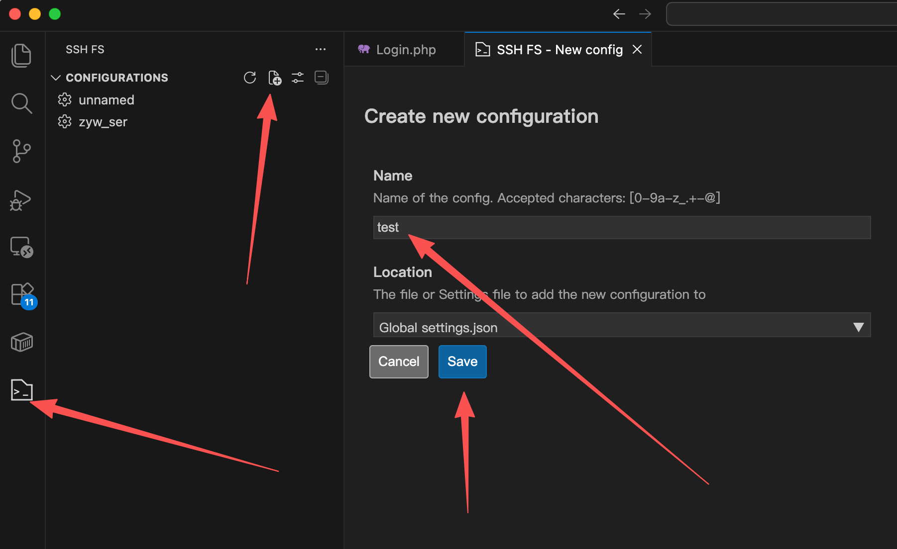Click the red close window button

(15, 14)
